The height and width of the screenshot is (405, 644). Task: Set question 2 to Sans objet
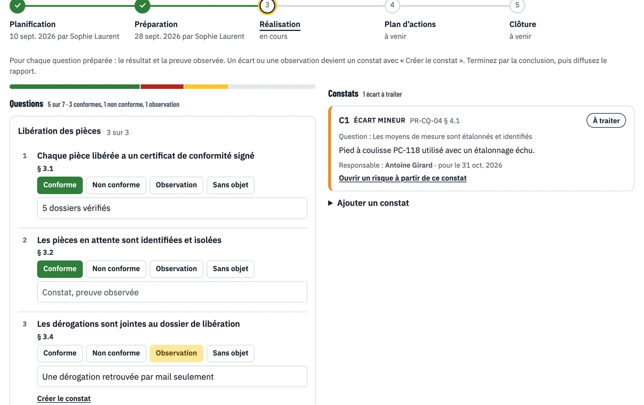click(x=230, y=269)
